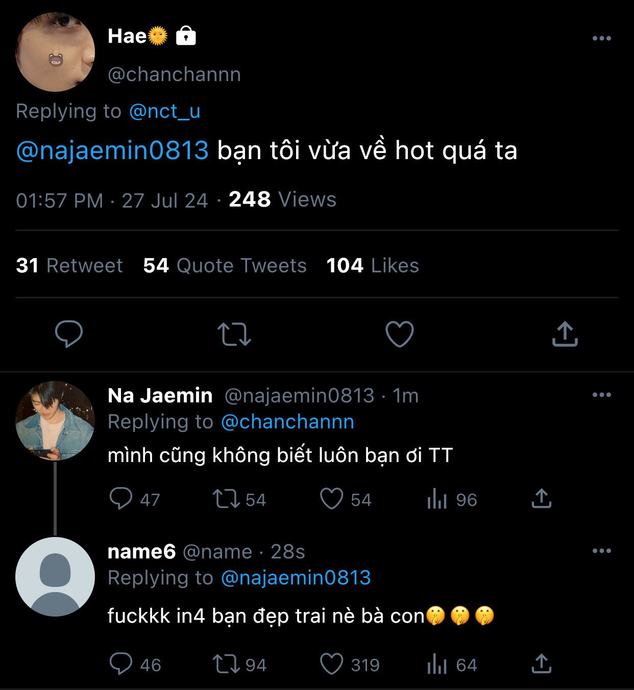Viewport: 634px width, 690px height.
Task: View analytics for Na Jaemin's reply
Action: pos(437,500)
